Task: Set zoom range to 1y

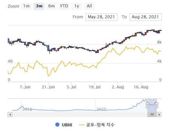Action: point(77,6)
